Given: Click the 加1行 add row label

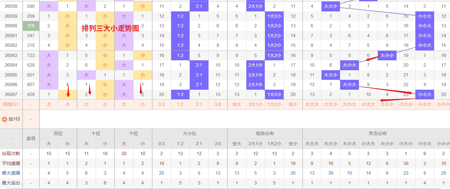Looking at the screenshot, I should [14, 119].
